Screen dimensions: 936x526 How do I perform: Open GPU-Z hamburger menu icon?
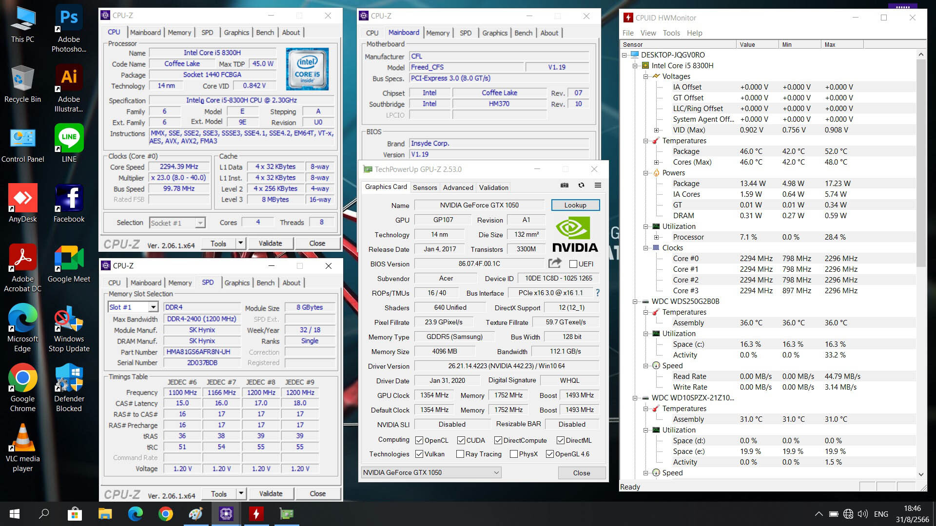(598, 185)
